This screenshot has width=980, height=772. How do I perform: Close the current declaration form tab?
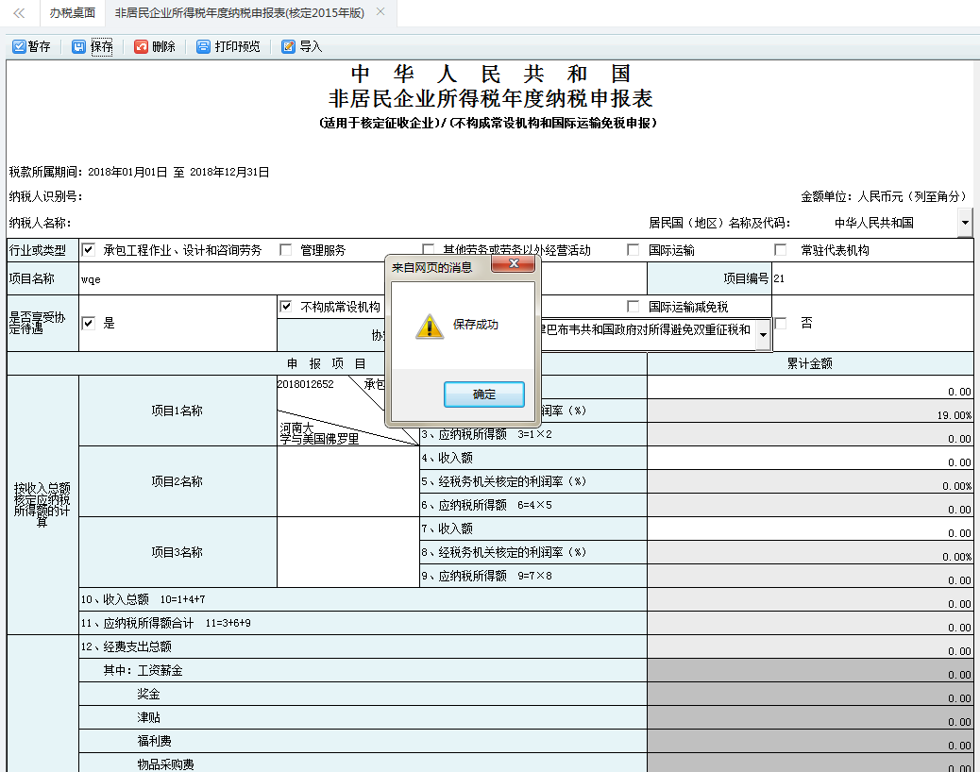380,13
